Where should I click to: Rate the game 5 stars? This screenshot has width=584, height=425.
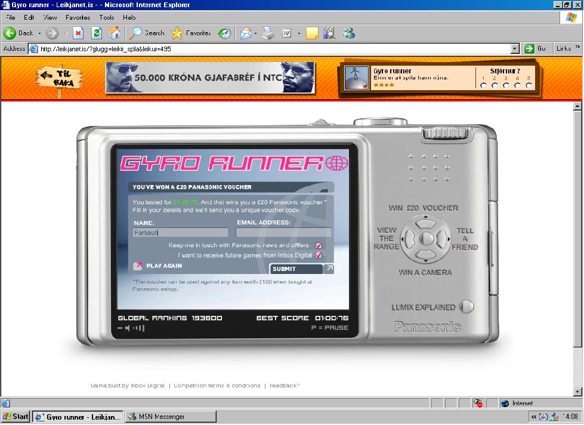(529, 86)
